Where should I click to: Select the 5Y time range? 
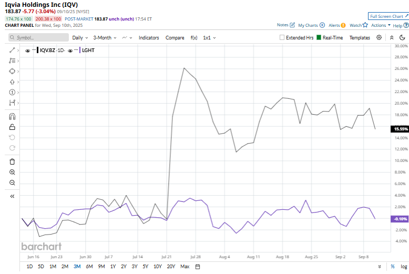tap(145, 267)
